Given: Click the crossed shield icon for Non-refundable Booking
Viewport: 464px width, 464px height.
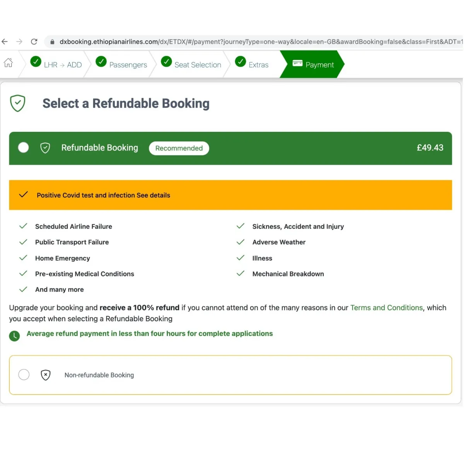Looking at the screenshot, I should 46,375.
